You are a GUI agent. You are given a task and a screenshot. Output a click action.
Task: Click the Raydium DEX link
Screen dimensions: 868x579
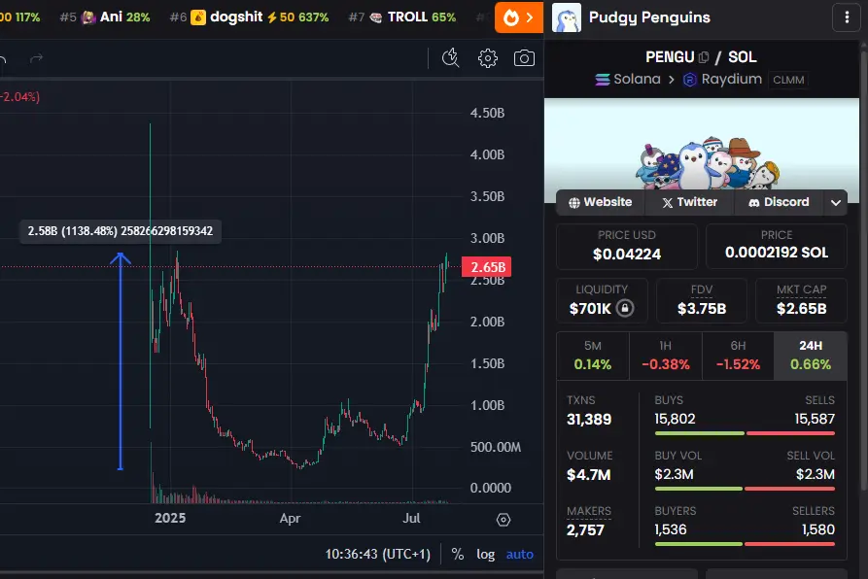coord(722,79)
